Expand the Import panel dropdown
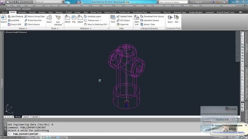The width and height of the screenshot is (248, 139). click(23, 28)
